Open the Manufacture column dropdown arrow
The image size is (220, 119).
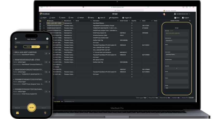click(74, 20)
